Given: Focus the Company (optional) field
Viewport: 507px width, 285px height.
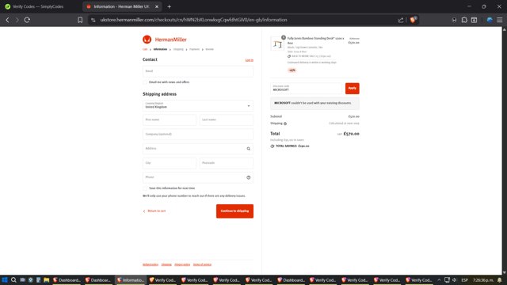Looking at the screenshot, I should click(198, 134).
